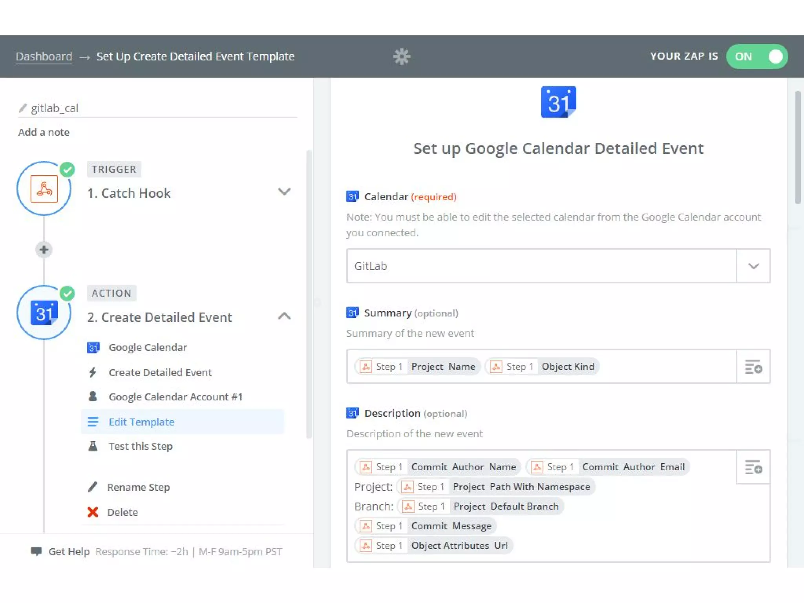Select Test this Step menu item
This screenshot has width=804, height=603.
coord(140,446)
